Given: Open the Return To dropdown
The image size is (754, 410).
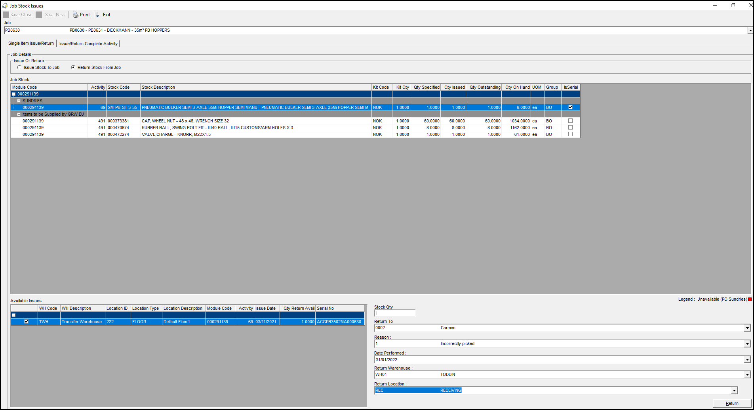Looking at the screenshot, I should click(x=747, y=328).
